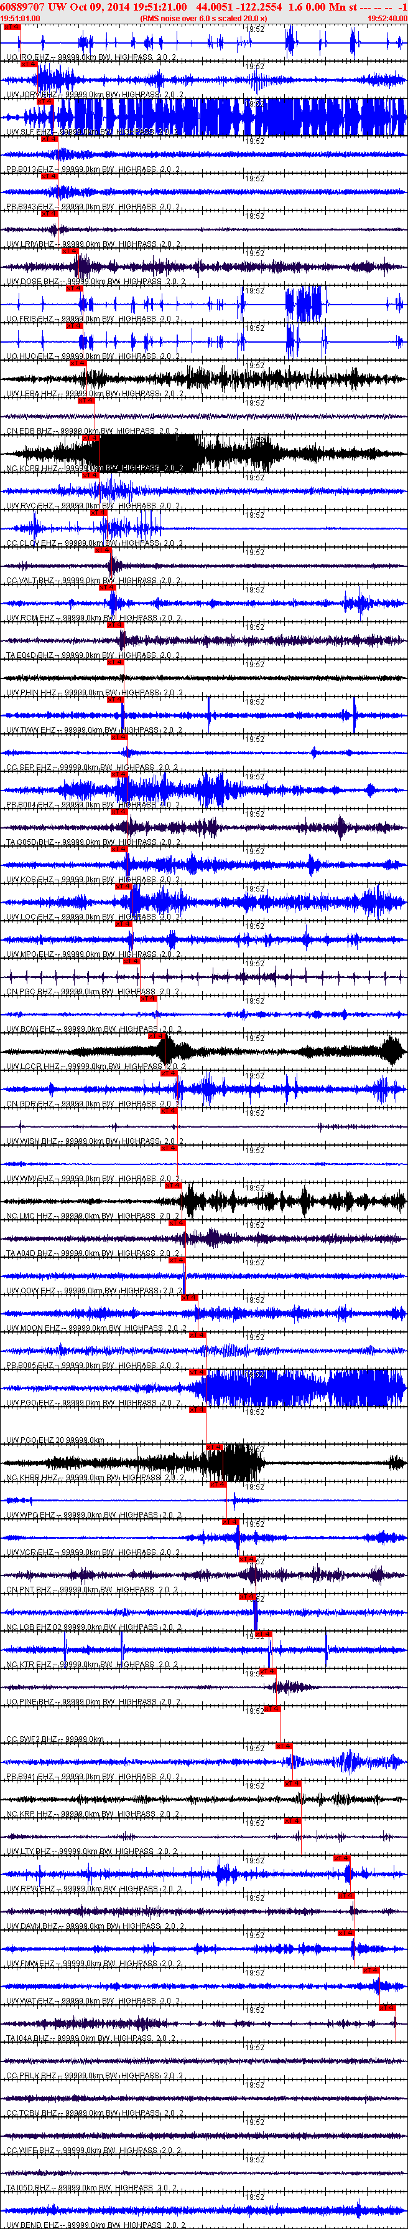Select the 'UW LTY BHZ' station label
The image size is (408, 2229).
(31, 1850)
